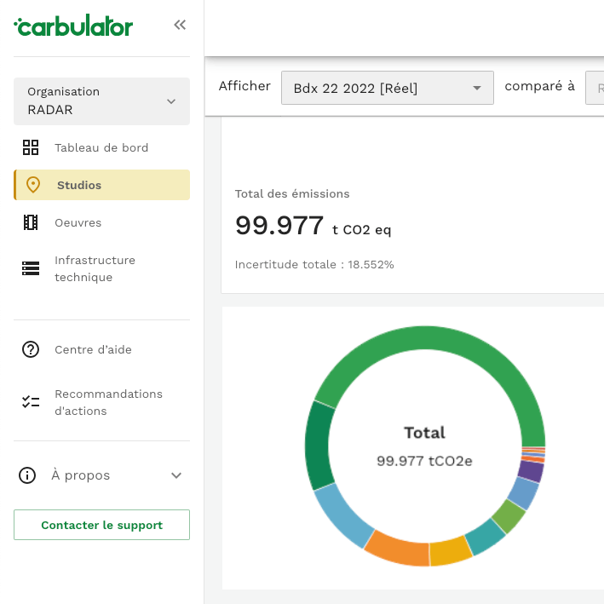
Task: Select Infrastructure technique in sidebar
Action: coord(95,268)
